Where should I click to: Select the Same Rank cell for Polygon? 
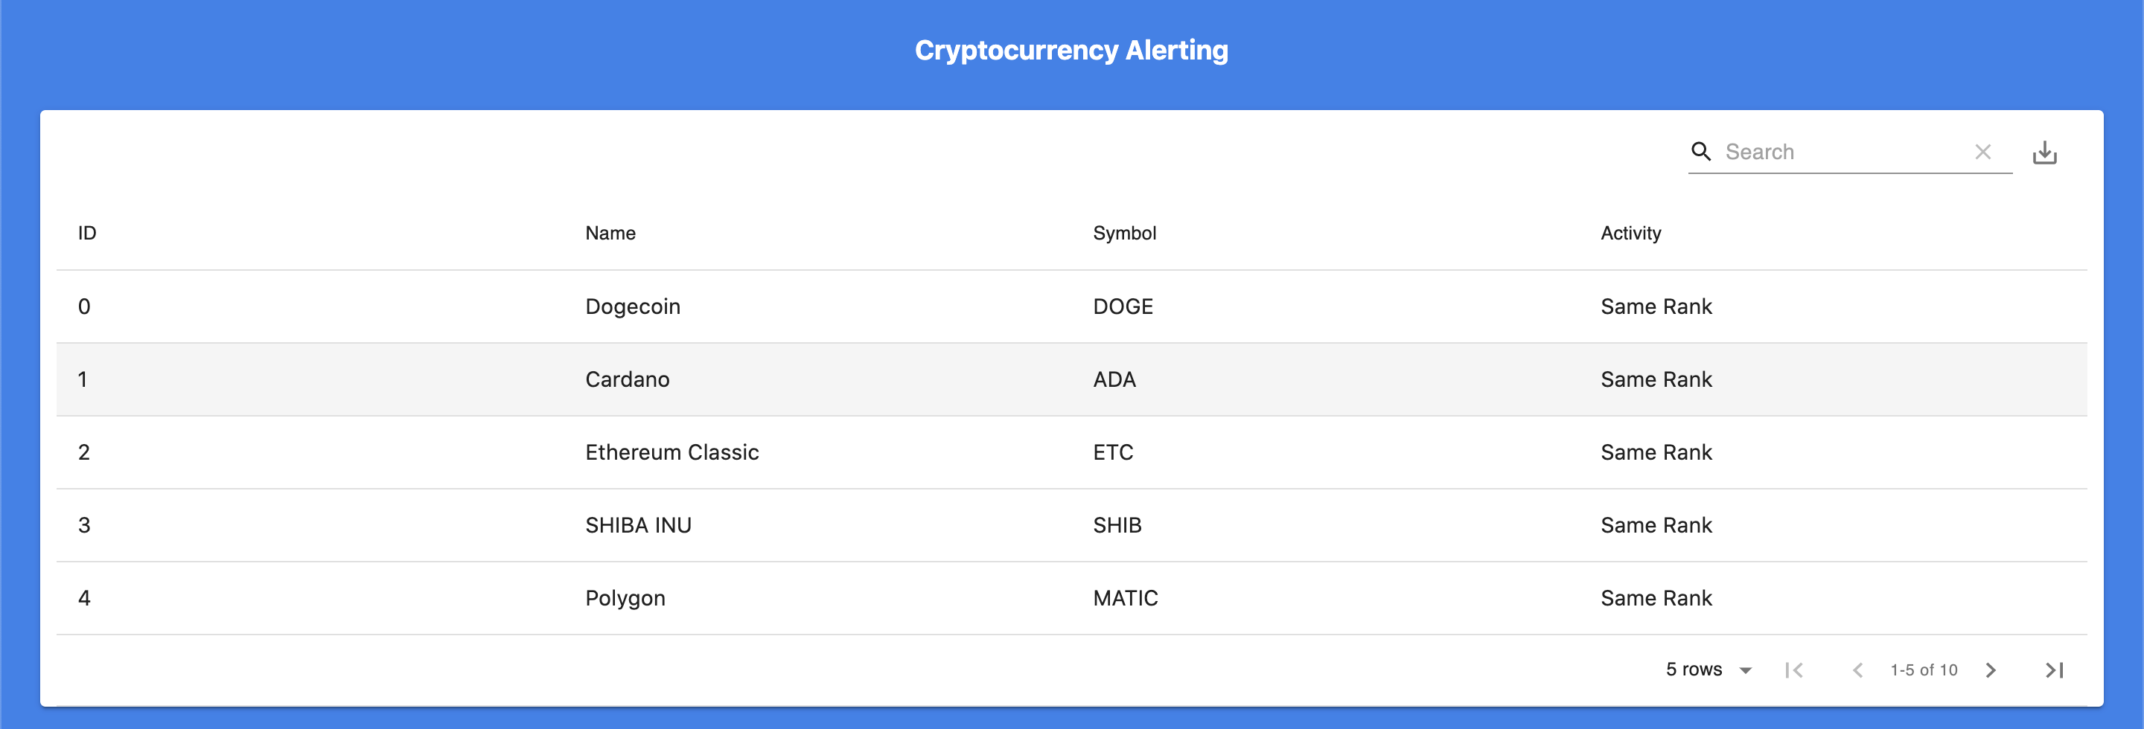1656,597
